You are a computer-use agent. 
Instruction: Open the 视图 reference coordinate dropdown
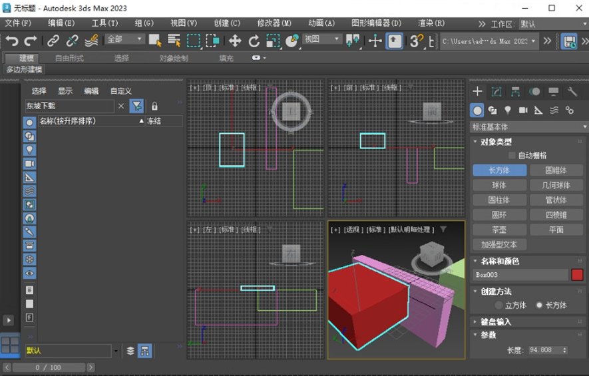pos(321,39)
